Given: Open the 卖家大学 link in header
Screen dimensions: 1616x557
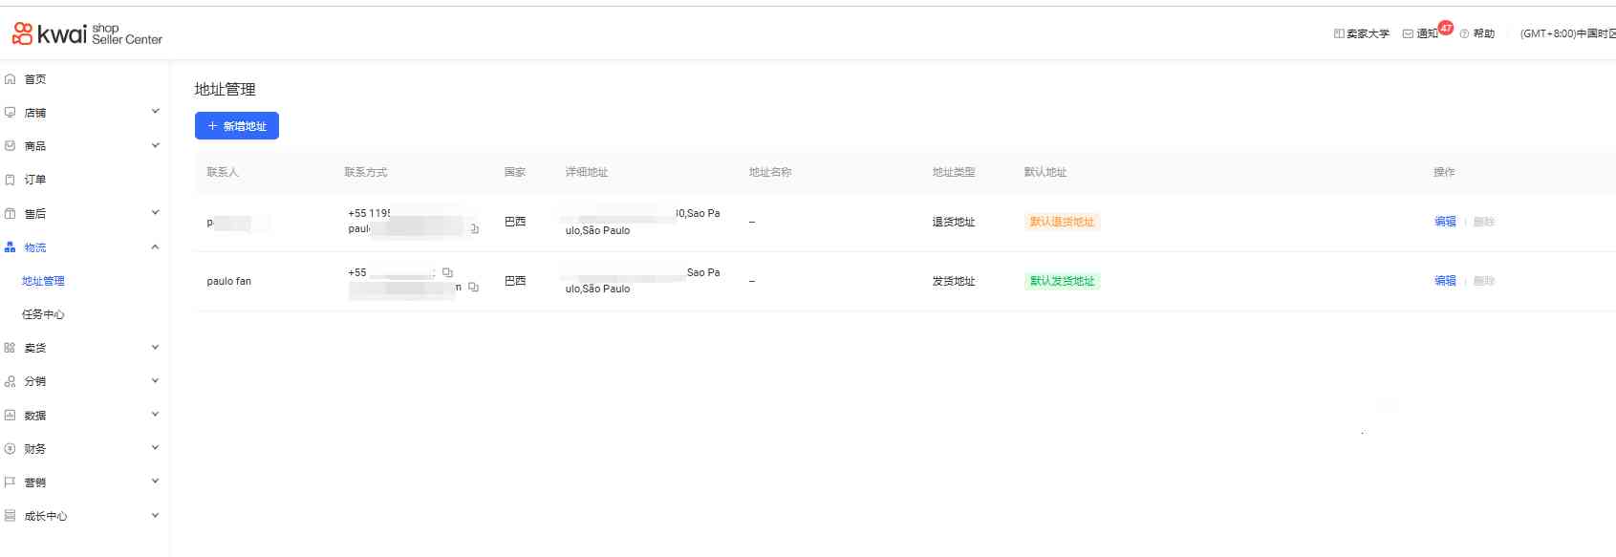Looking at the screenshot, I should [1368, 33].
